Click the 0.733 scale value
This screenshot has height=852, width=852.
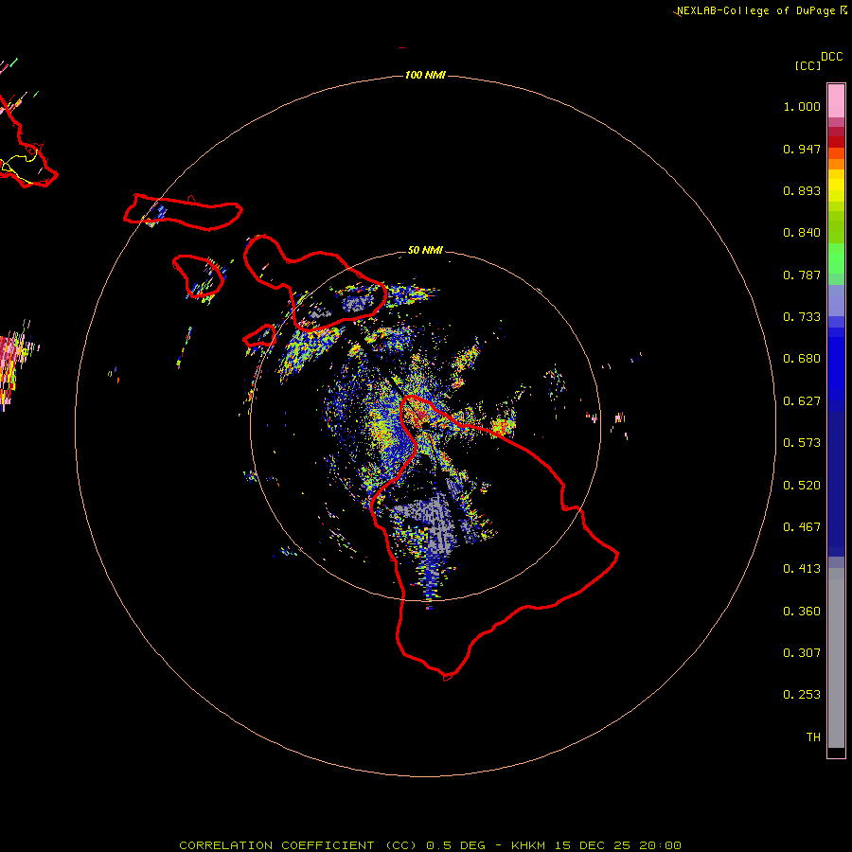[x=802, y=317]
